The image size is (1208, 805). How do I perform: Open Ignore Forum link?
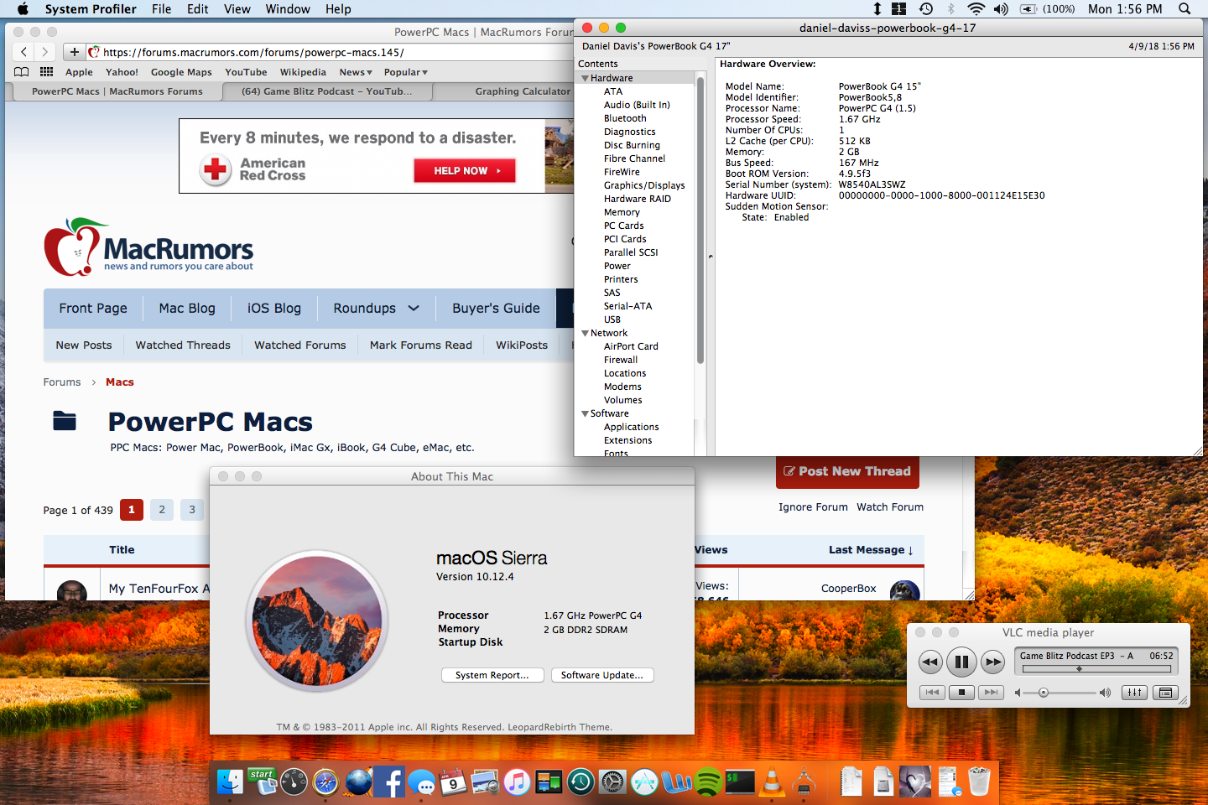tap(813, 507)
